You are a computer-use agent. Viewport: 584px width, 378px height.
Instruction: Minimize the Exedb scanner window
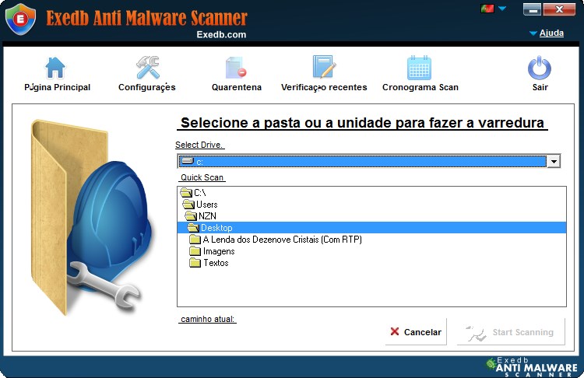tap(533, 9)
